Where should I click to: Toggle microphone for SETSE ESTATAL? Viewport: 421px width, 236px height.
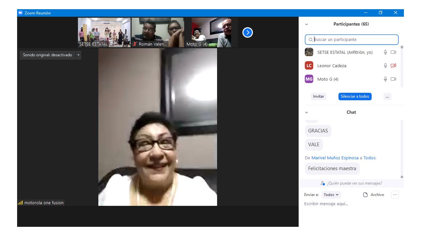tap(385, 52)
